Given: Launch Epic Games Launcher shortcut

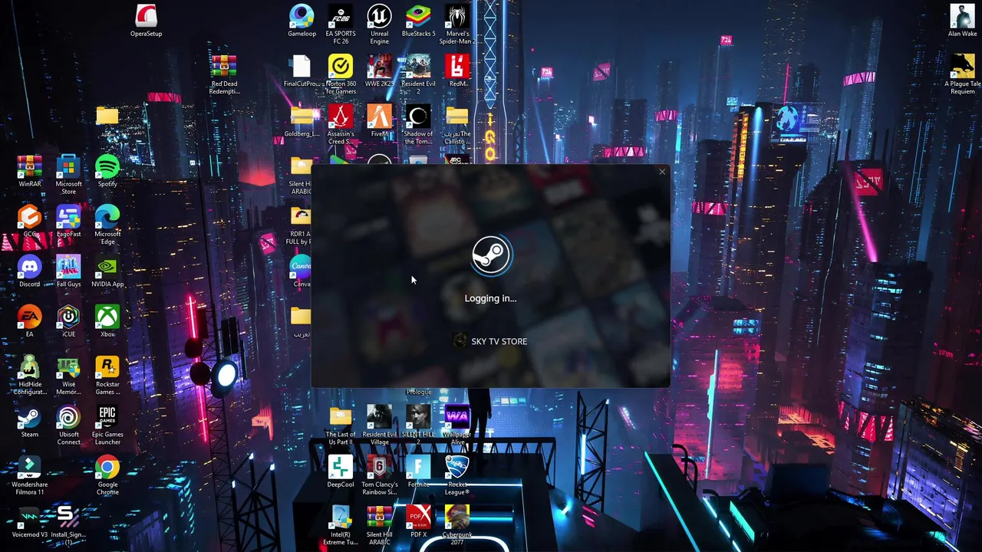Looking at the screenshot, I should coord(107,425).
